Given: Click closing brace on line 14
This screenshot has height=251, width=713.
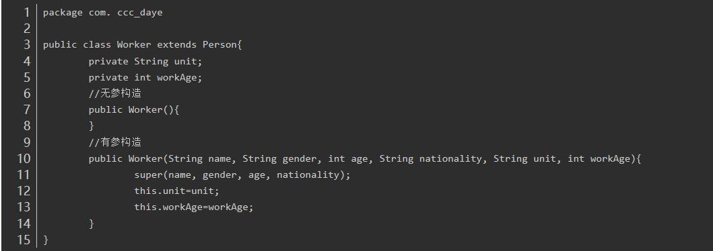Looking at the screenshot, I should point(92,223).
